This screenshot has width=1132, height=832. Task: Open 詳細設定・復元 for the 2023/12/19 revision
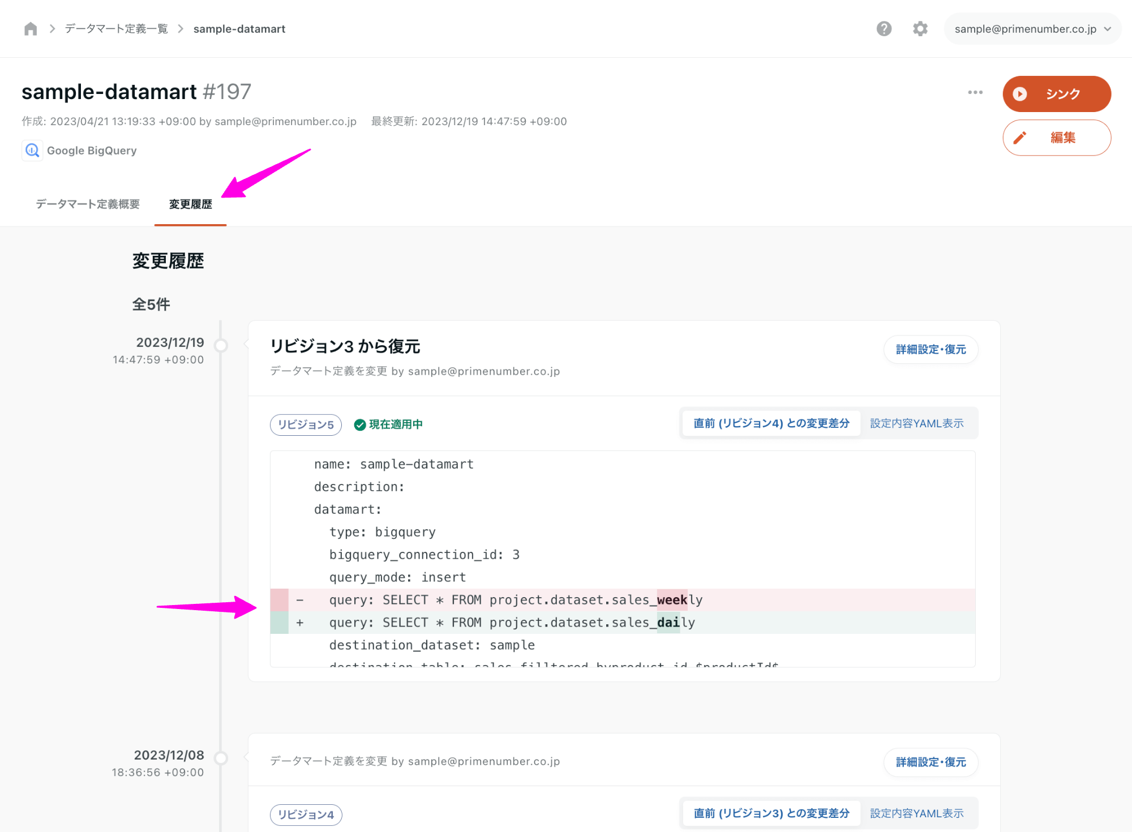931,349
